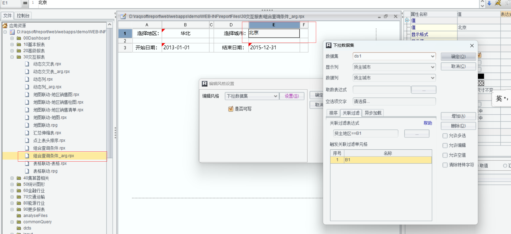Click 确定(O) in the 下拉数据集 dialog

click(x=458, y=56)
